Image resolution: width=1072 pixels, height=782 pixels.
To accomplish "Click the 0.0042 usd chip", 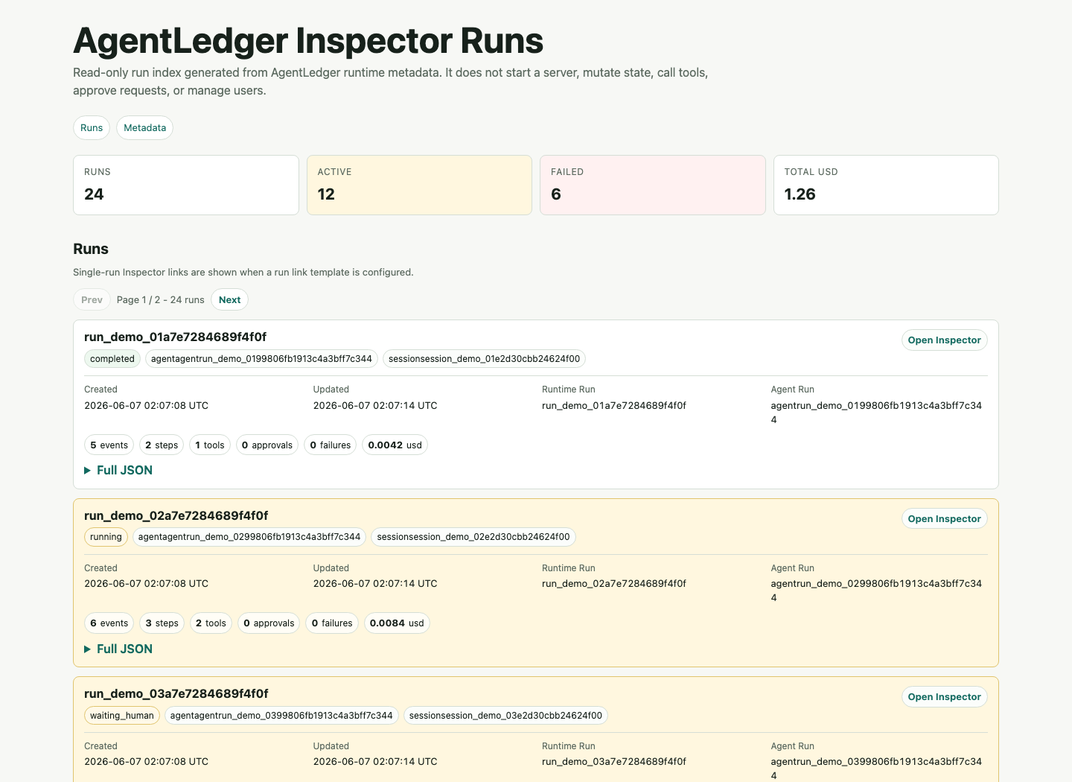I will click(x=395, y=445).
